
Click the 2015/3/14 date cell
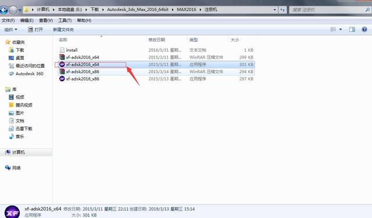point(165,71)
